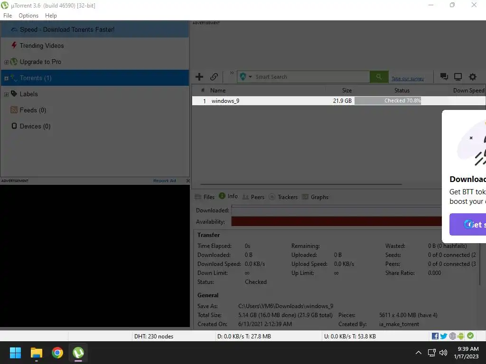The image size is (486, 364).
Task: Show hidden system tray icons
Action: [x=418, y=353]
